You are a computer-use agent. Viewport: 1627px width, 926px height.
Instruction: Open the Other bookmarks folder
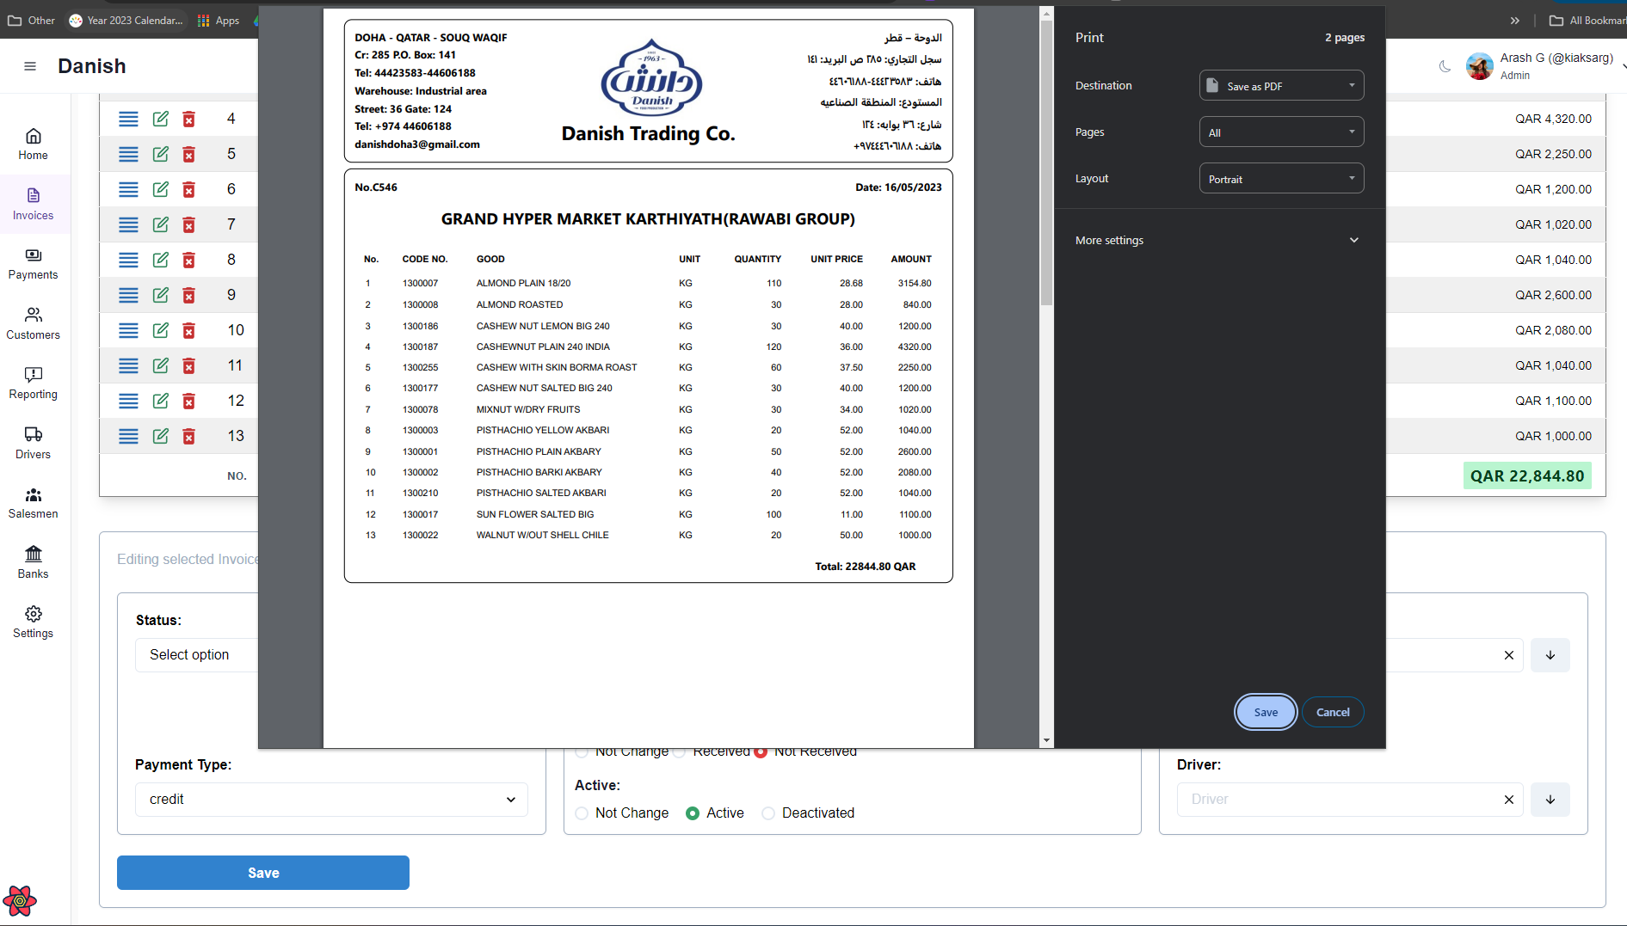pyautogui.click(x=32, y=21)
